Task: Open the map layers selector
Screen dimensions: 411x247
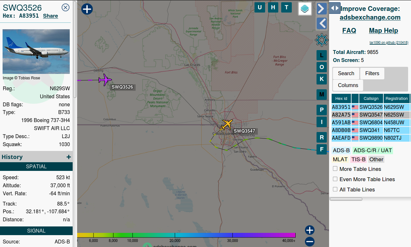Action: 305,8
